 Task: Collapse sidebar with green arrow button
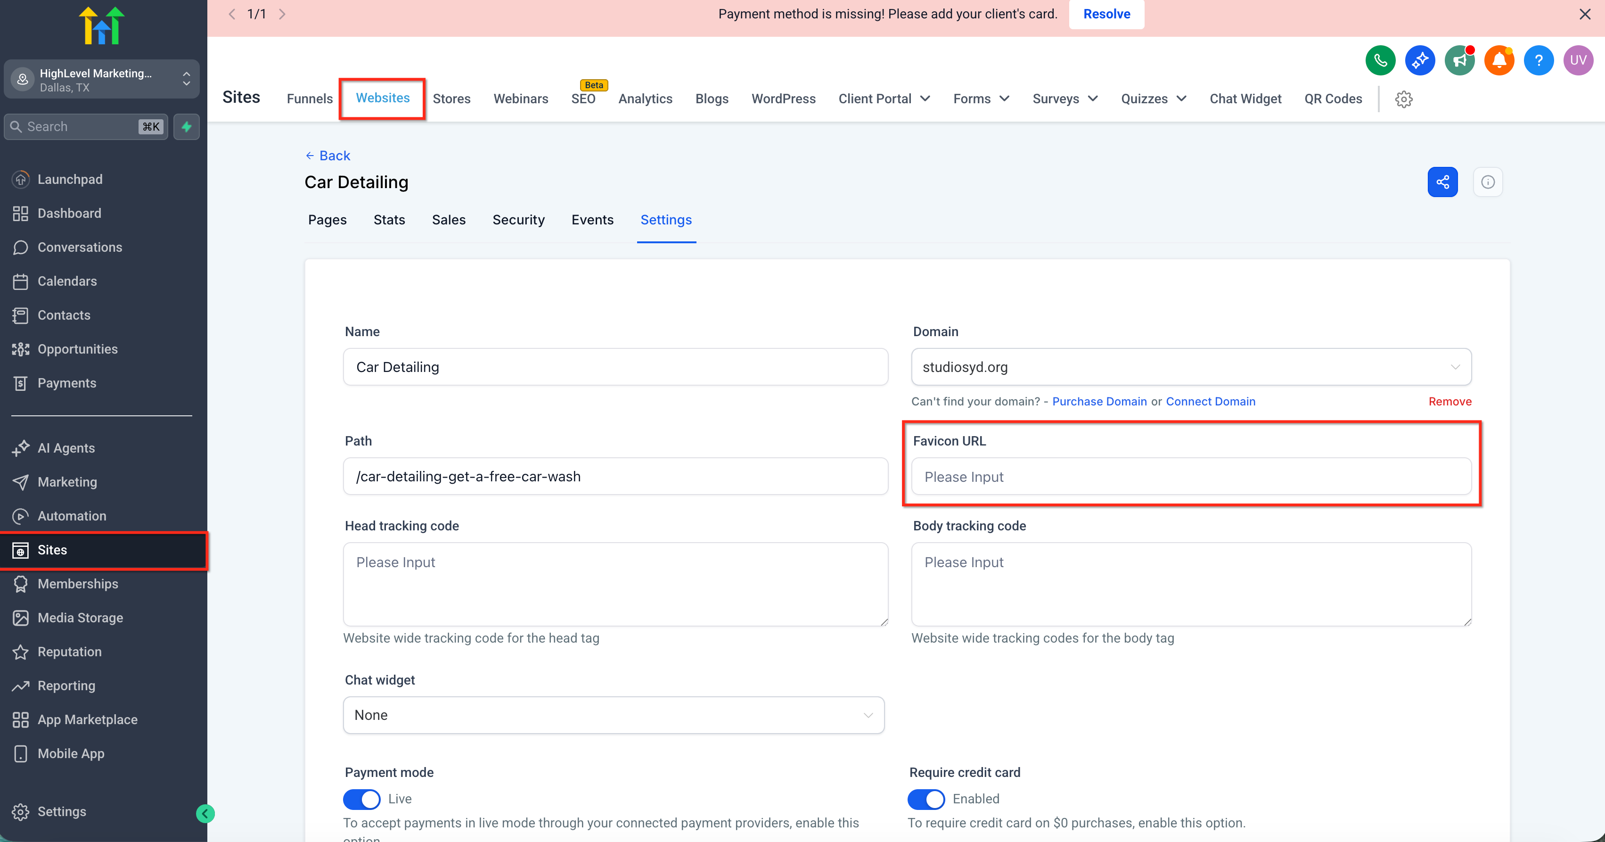point(205,813)
